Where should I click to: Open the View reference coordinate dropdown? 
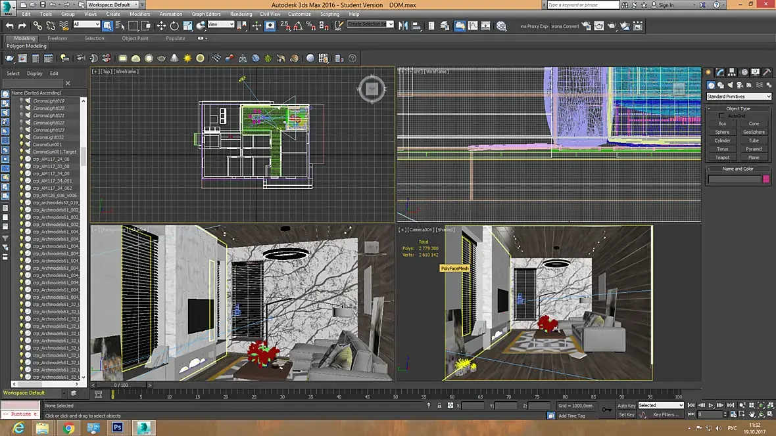coord(221,24)
